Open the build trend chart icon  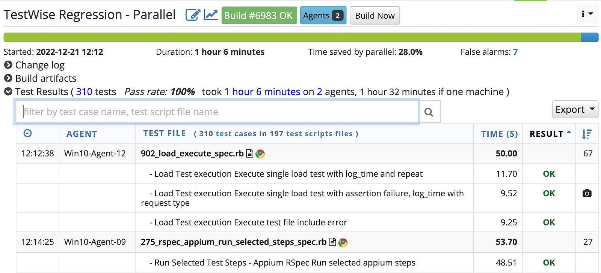[211, 15]
